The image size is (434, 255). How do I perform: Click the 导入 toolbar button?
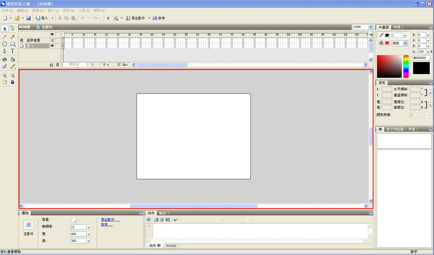pos(42,18)
